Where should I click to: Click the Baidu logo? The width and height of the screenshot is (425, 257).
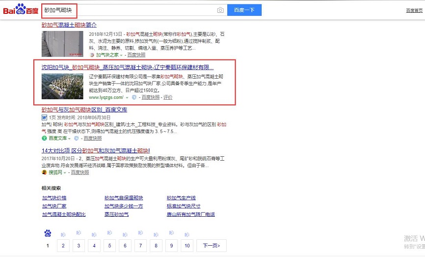tap(21, 10)
